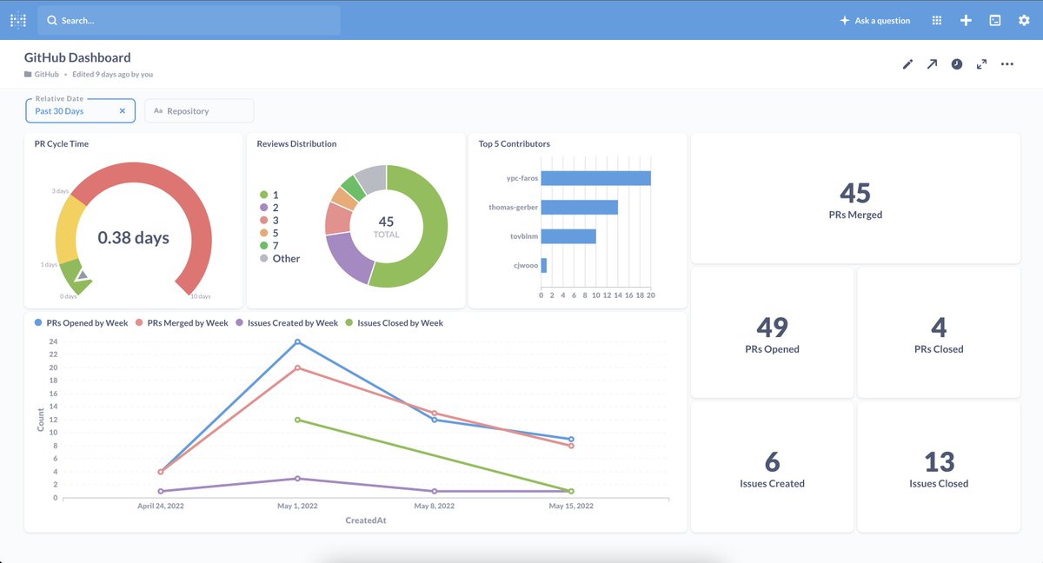Toggle Issues Created by Week legend

tap(286, 323)
